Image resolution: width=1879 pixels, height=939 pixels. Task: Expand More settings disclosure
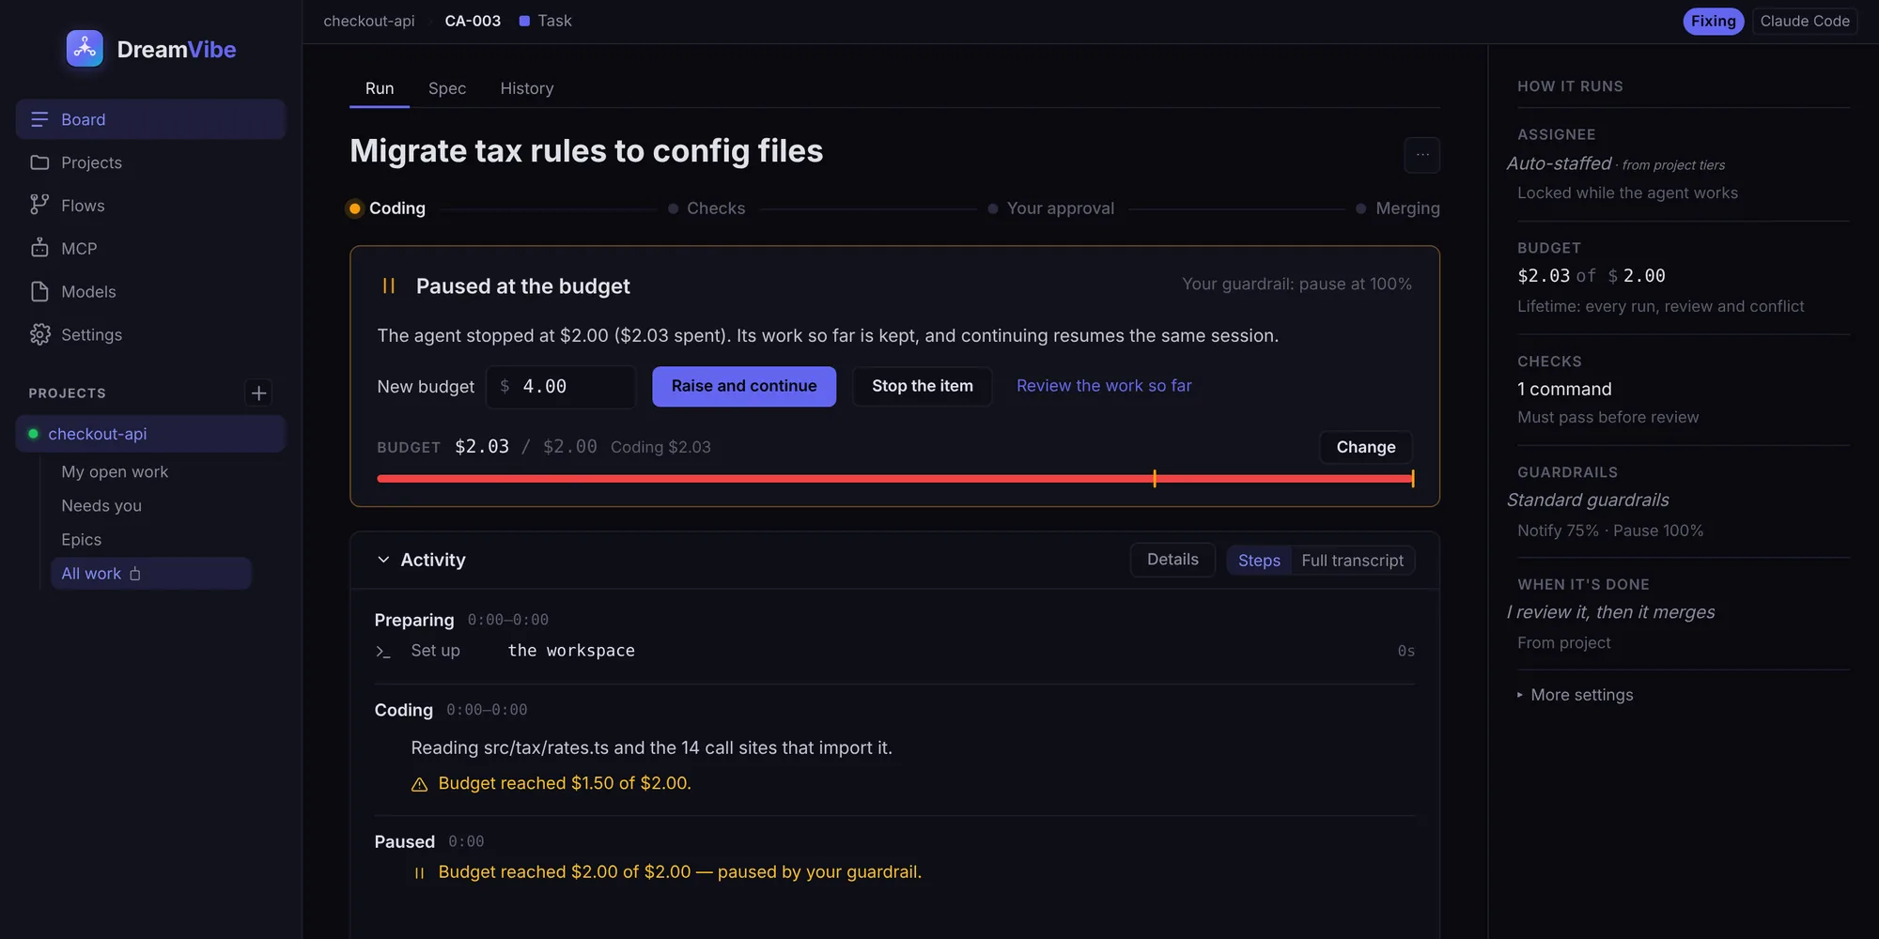click(1576, 695)
